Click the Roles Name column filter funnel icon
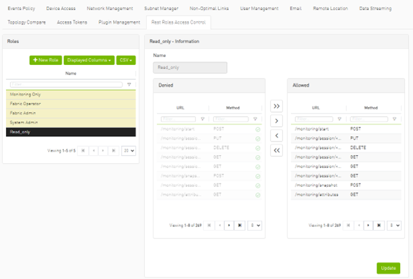Viewport: 413px width, 279px height. point(129,85)
